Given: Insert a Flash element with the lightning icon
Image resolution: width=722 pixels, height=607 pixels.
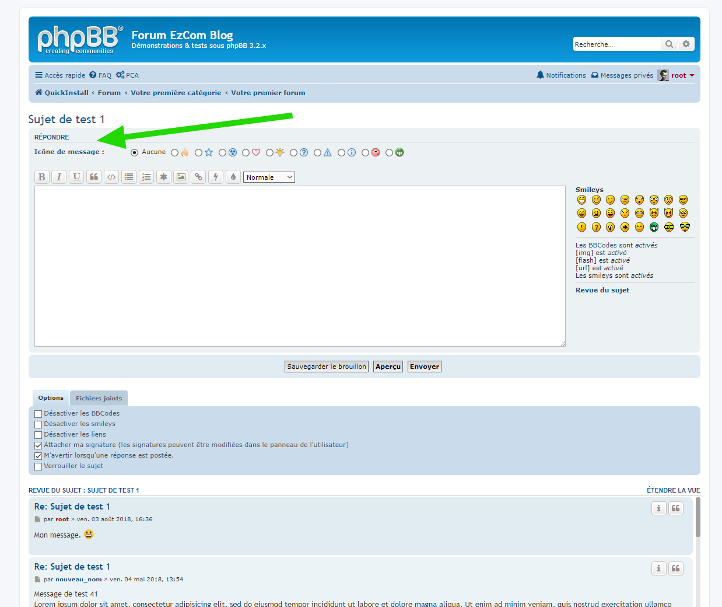Looking at the screenshot, I should (x=216, y=177).
